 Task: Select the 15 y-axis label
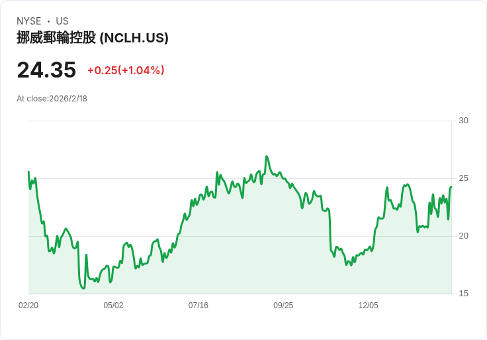463,294
